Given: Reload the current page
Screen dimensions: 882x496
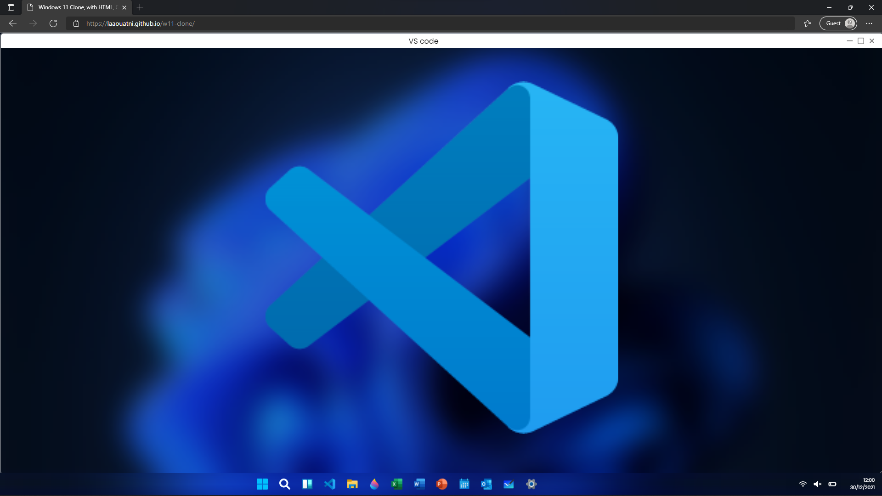Looking at the screenshot, I should tap(53, 23).
